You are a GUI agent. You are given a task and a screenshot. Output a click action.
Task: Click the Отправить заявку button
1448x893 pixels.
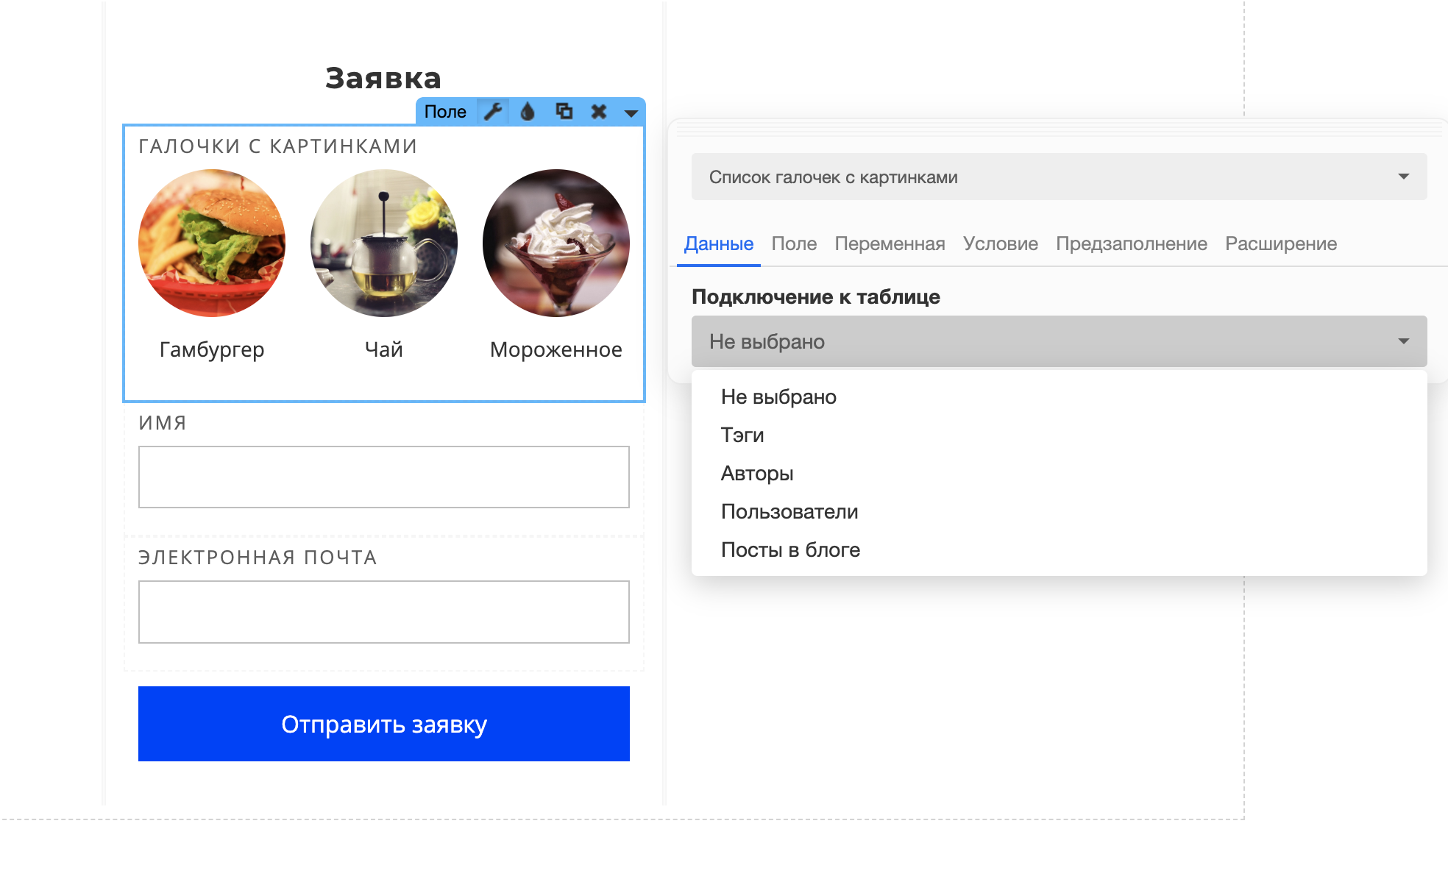(384, 724)
